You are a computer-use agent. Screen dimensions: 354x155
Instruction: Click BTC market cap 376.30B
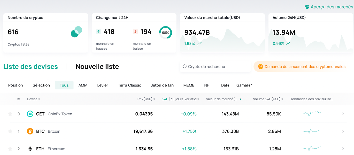[230, 131]
